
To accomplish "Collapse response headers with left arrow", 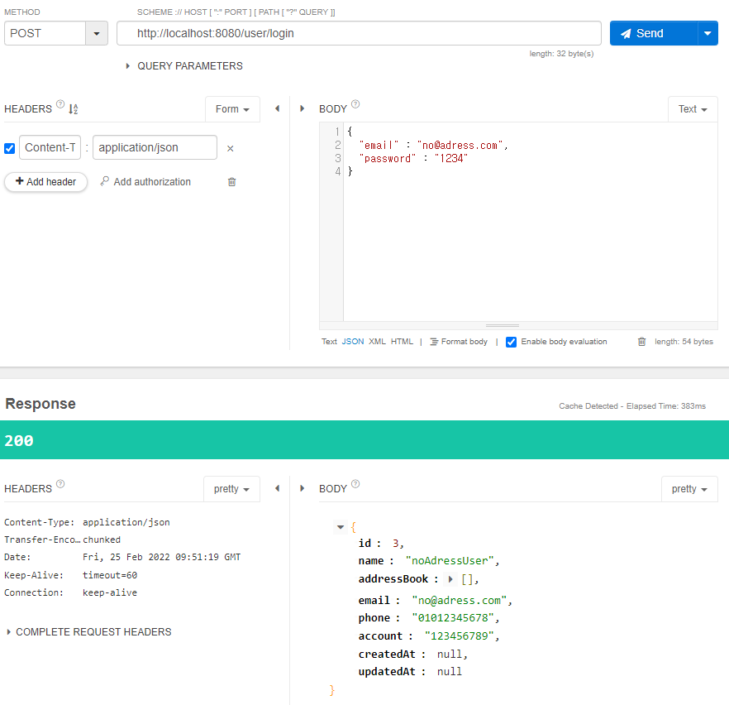I will [x=278, y=488].
